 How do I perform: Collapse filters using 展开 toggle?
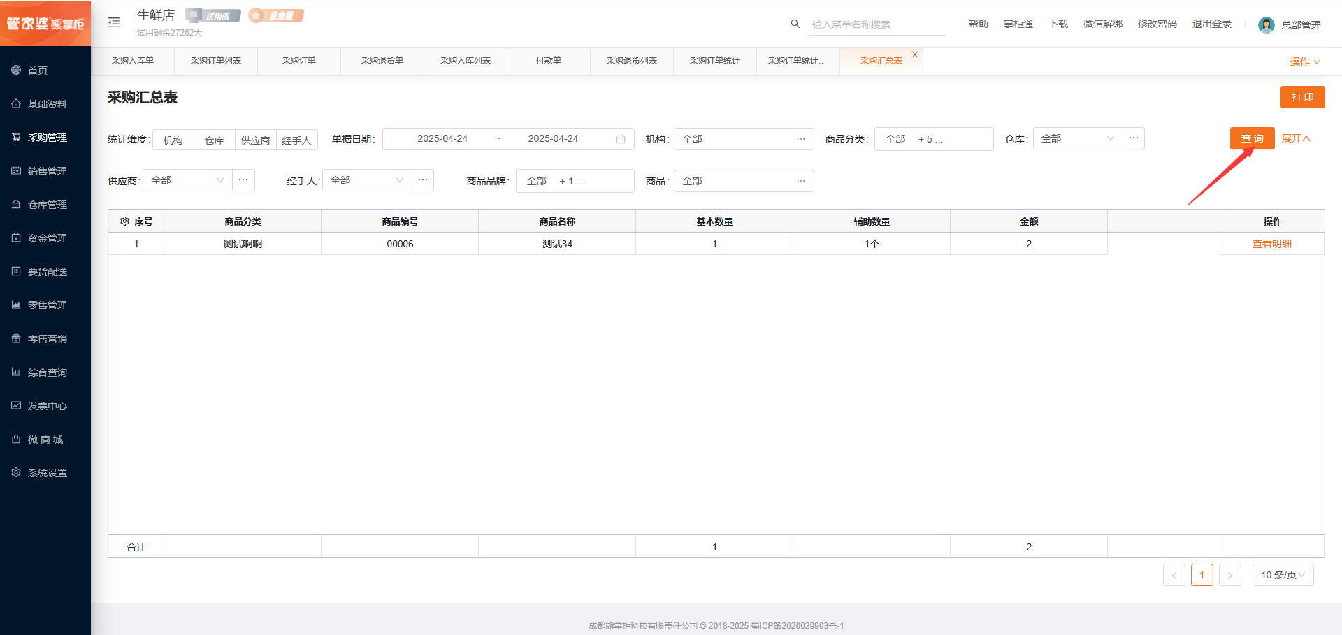1296,138
